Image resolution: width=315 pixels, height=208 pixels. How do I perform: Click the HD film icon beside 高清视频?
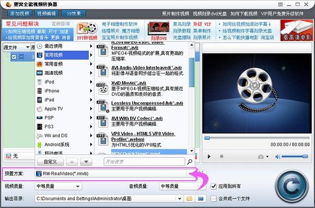(x=39, y=73)
